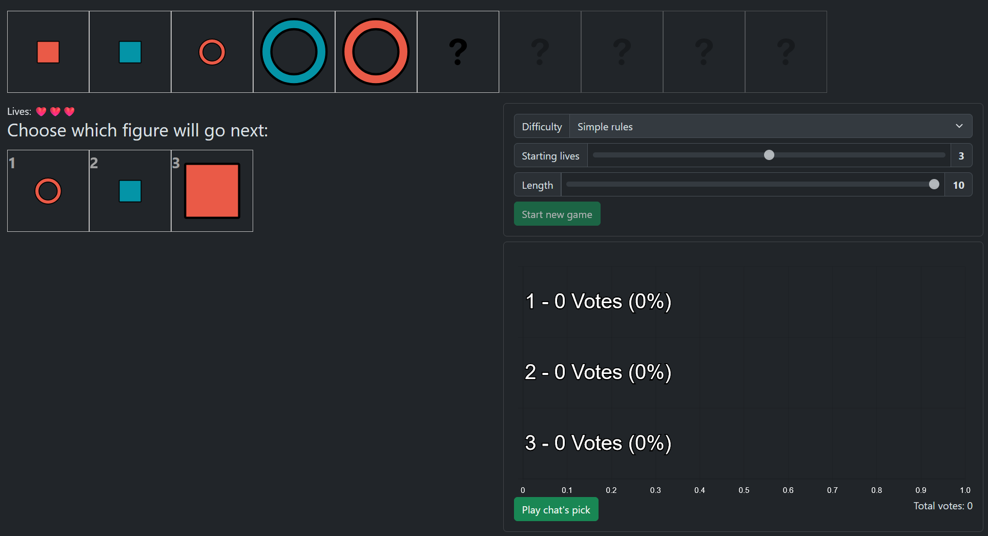Click the Starting lives slider handle
Viewport: 988px width, 536px height.
[x=769, y=155]
